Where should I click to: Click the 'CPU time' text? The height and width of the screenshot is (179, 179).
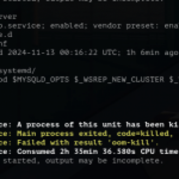click(159, 152)
